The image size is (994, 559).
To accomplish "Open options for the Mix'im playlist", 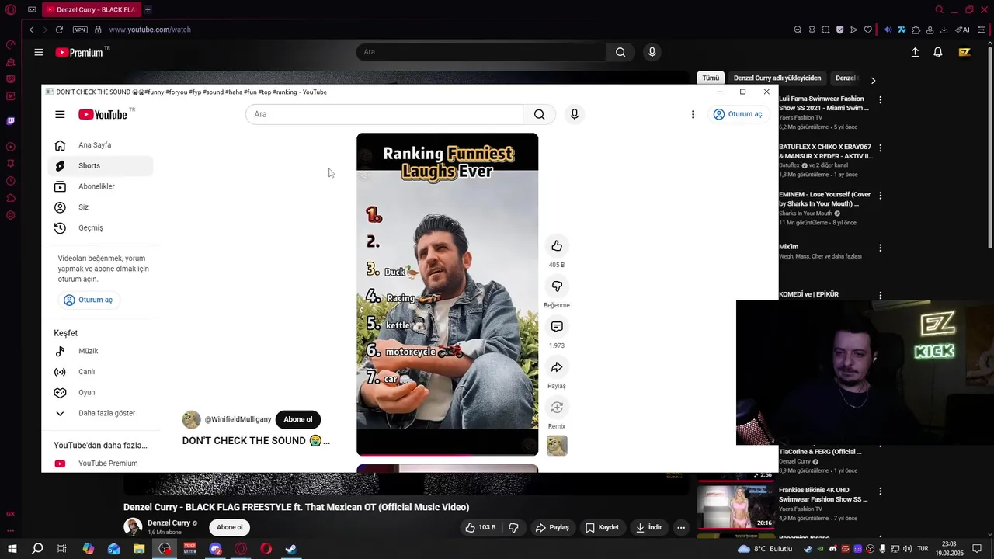I will (x=880, y=248).
